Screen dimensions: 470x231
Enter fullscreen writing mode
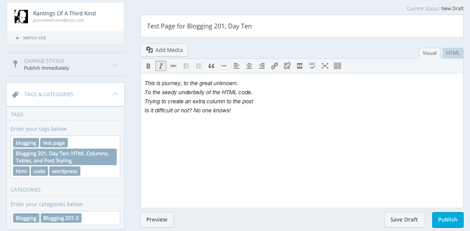325,66
